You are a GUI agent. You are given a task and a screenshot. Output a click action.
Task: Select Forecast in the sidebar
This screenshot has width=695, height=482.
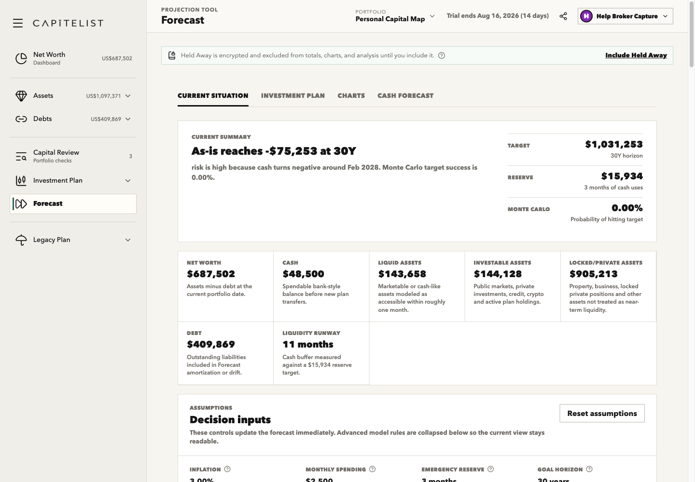point(73,204)
